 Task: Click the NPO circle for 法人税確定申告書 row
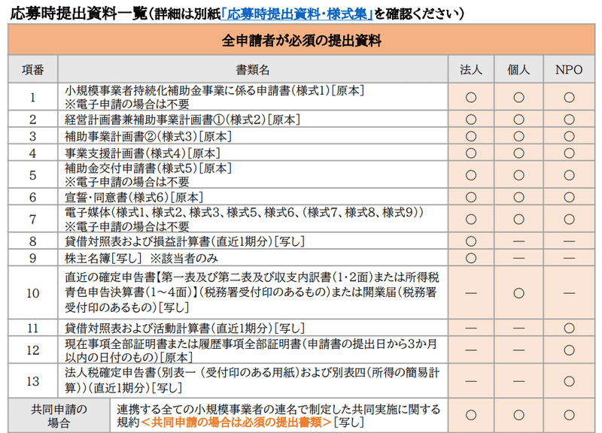(x=569, y=381)
